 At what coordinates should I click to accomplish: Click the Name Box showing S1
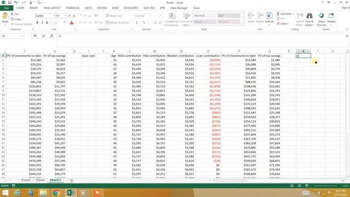click(x=11, y=36)
